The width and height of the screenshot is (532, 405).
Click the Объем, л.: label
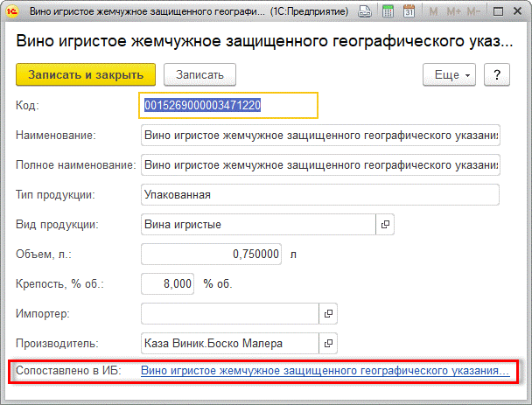point(44,254)
